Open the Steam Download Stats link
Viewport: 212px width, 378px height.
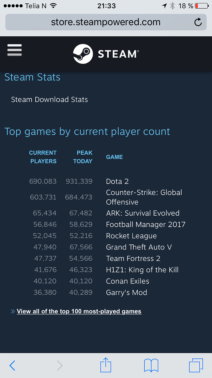click(x=49, y=100)
